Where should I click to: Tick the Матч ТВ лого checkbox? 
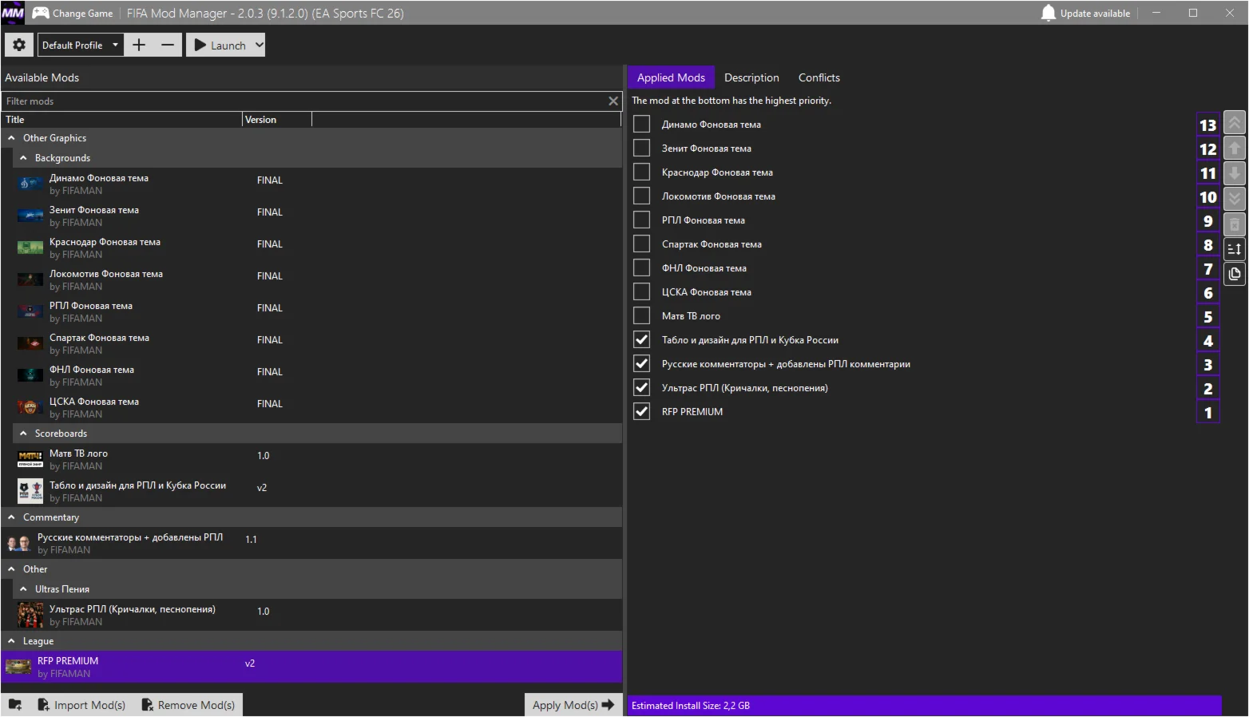[x=641, y=316]
